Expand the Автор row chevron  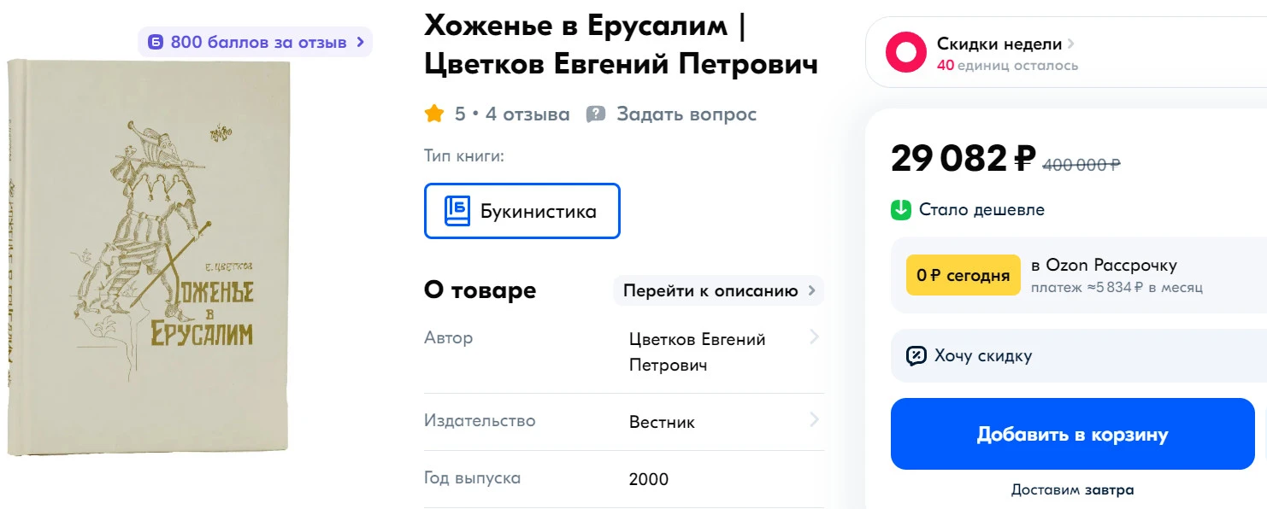click(814, 338)
